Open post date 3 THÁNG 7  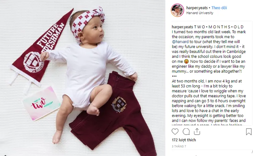pyautogui.click(x=179, y=146)
